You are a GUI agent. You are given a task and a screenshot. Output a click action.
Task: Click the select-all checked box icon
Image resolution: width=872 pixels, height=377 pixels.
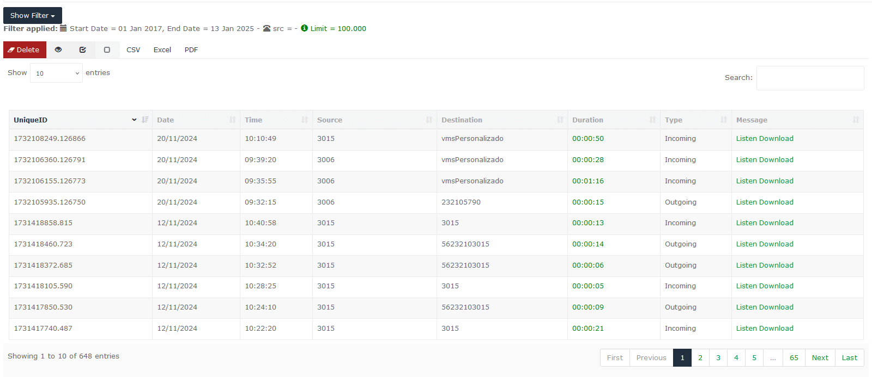tap(83, 50)
